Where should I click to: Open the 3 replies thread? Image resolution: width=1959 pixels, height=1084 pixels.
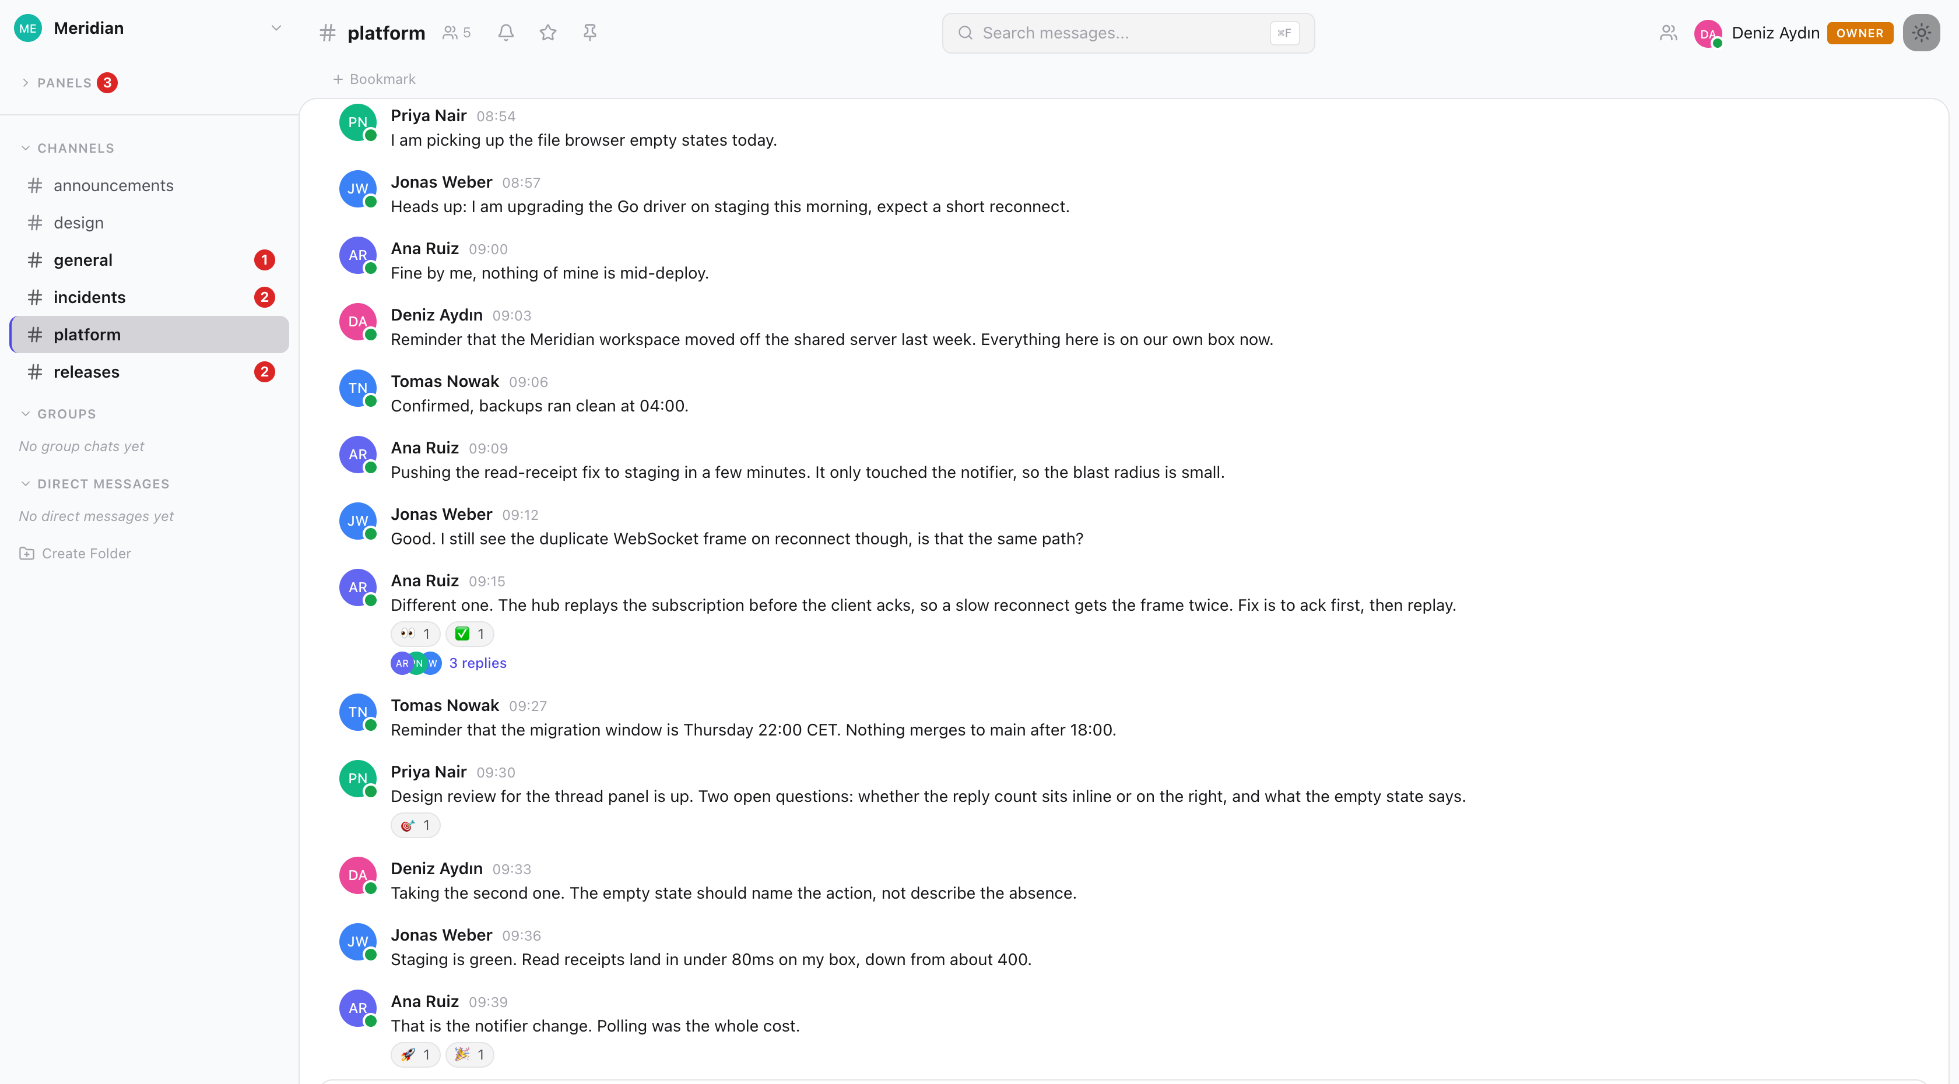pyautogui.click(x=478, y=663)
